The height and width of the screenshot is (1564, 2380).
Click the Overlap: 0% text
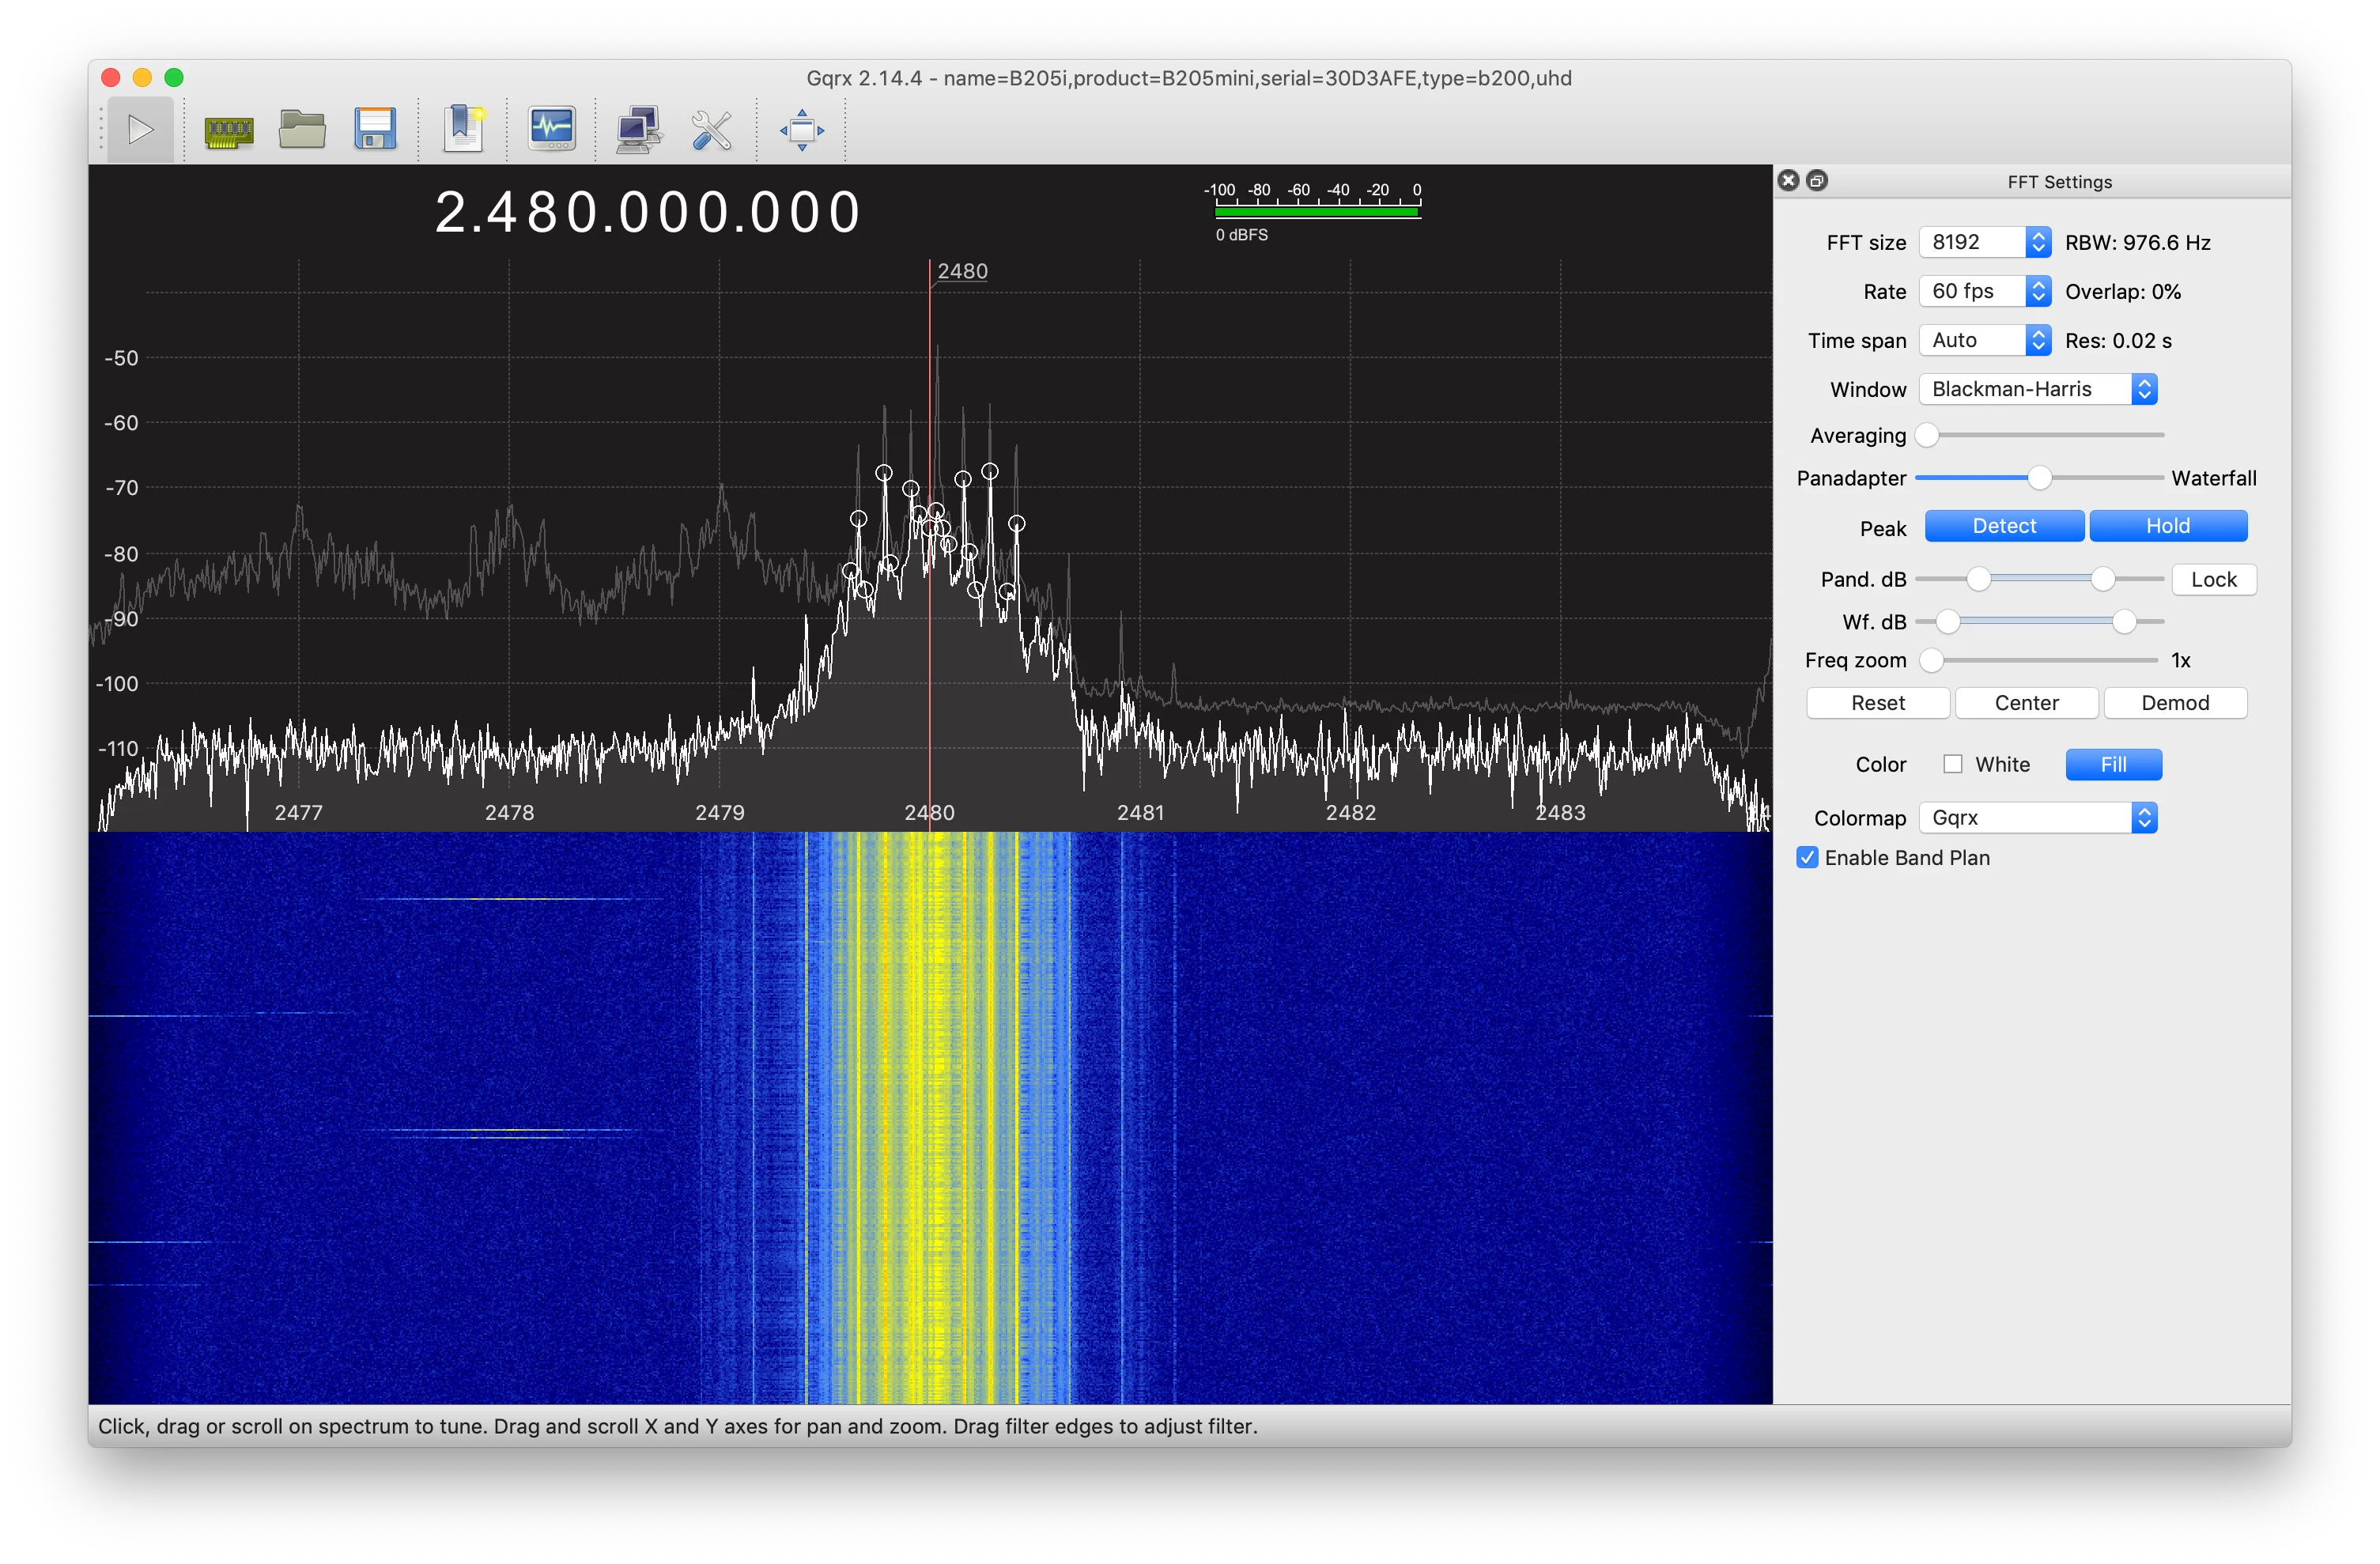pyautogui.click(x=2123, y=291)
